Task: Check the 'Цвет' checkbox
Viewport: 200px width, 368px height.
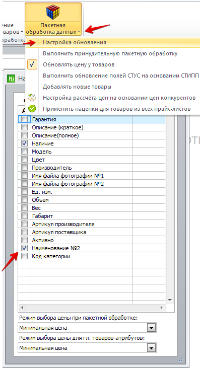Action: pyautogui.click(x=24, y=160)
